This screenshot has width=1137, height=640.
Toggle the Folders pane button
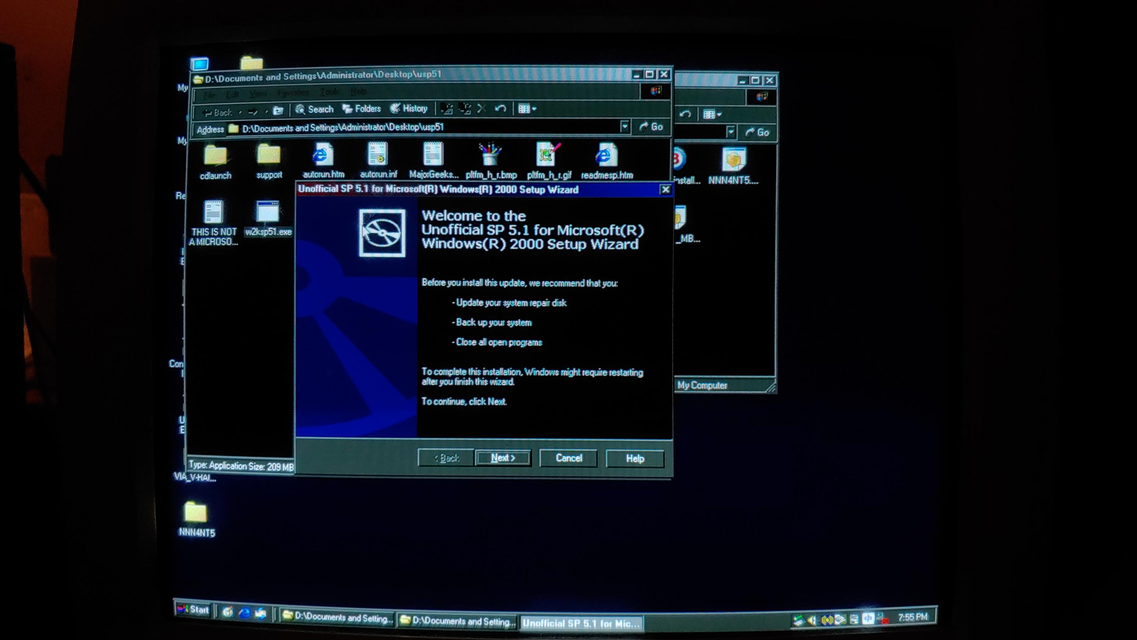362,109
